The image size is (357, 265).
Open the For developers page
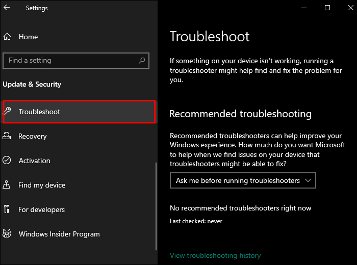41,209
